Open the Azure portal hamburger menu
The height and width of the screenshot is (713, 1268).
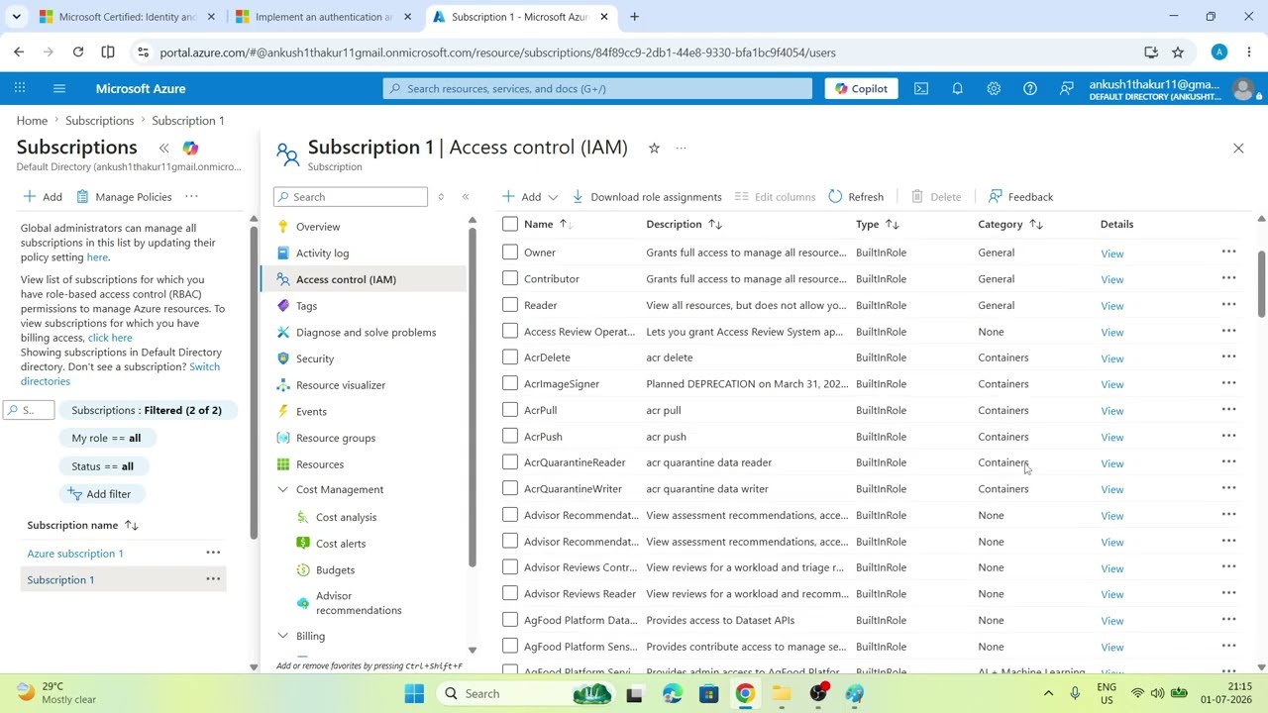59,88
